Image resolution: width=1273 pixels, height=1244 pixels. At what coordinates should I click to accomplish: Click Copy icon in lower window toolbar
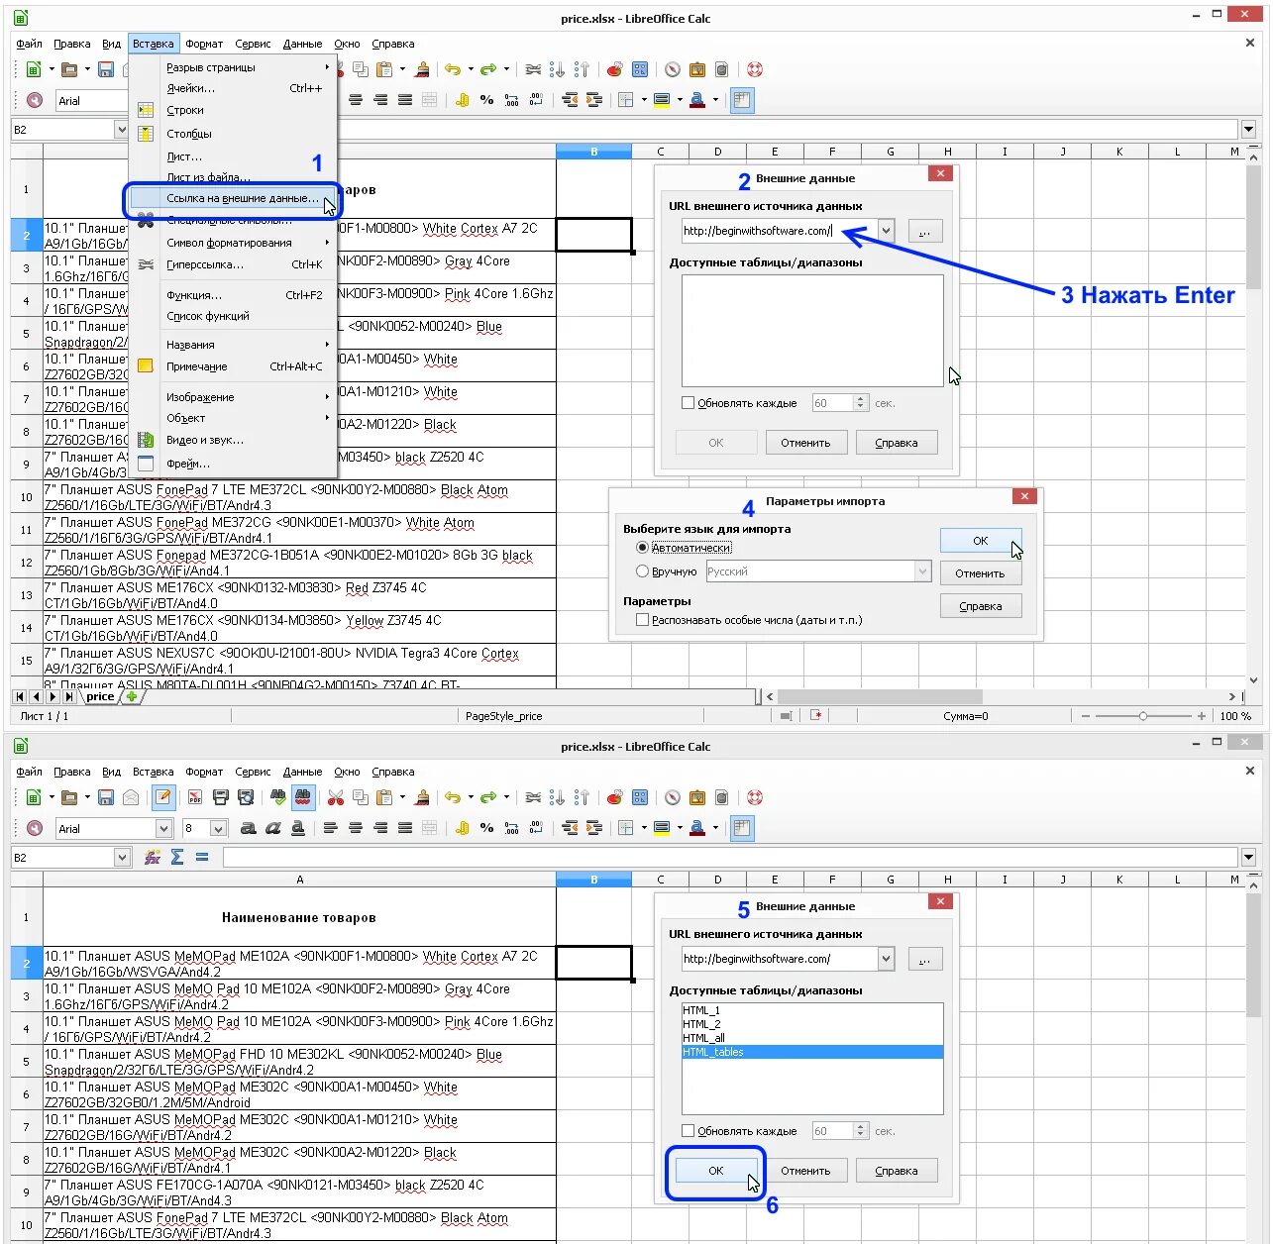(361, 797)
